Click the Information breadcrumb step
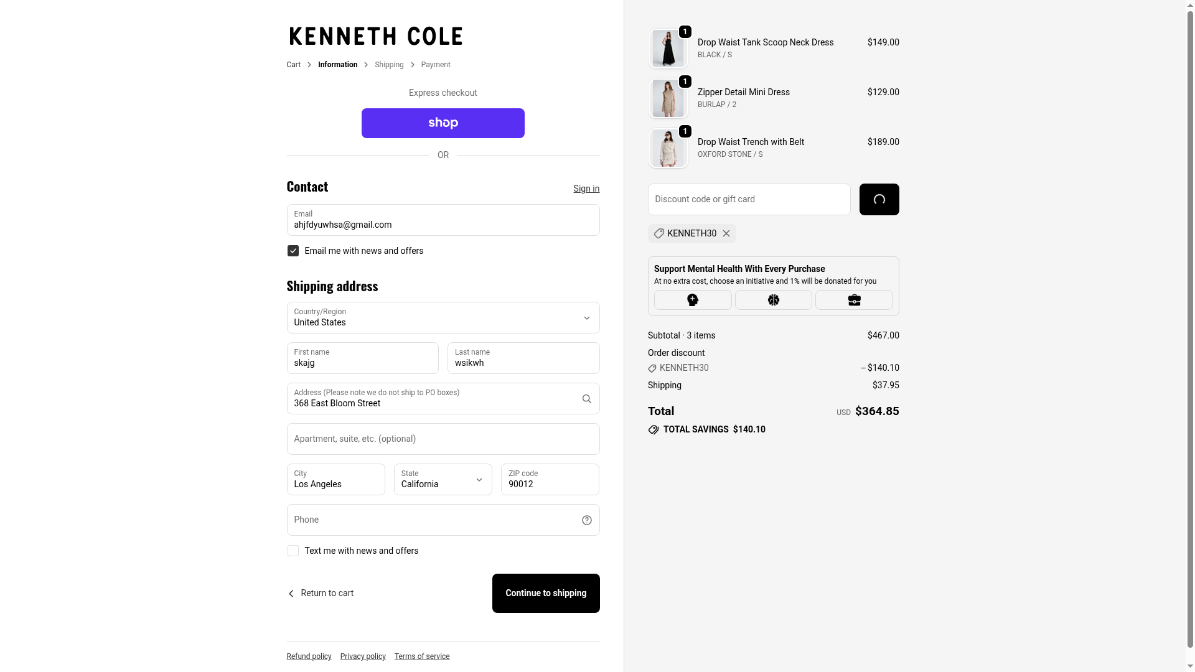 click(337, 65)
